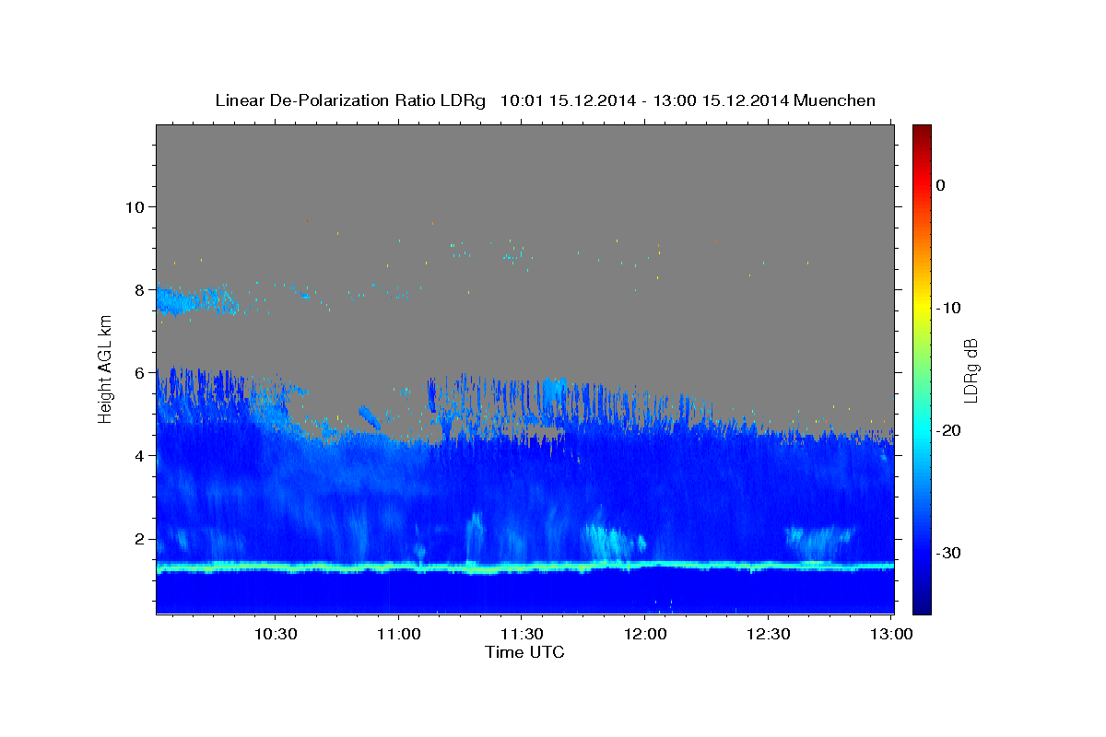Click colorbar label -10
Image resolution: width=1106 pixels, height=737 pixels.
coord(948,308)
